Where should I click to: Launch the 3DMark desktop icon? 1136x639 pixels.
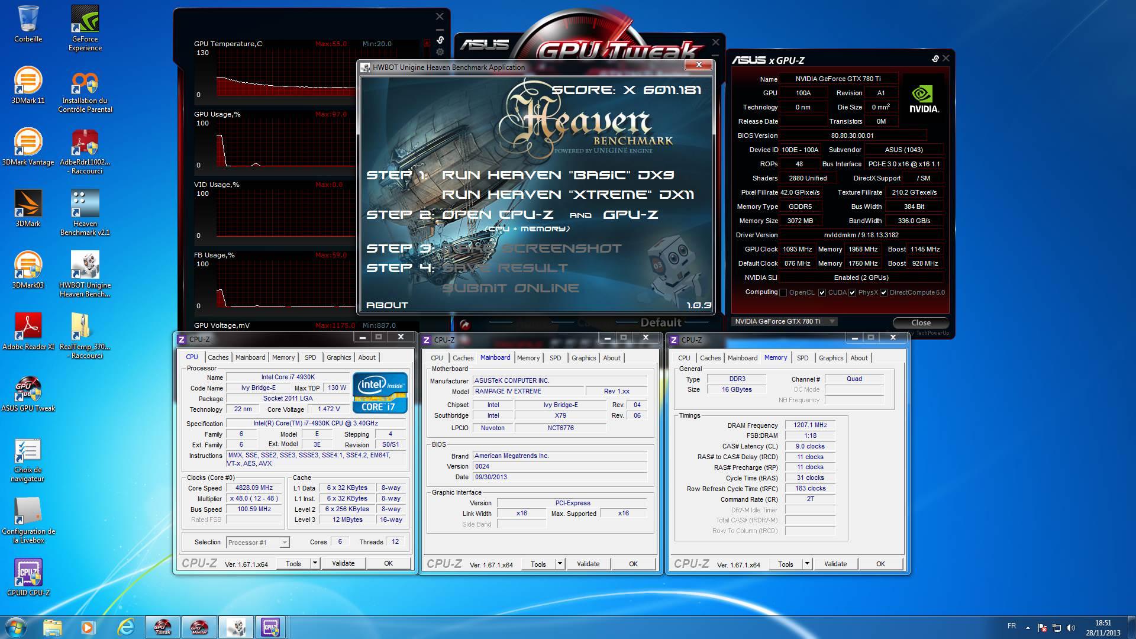28,208
